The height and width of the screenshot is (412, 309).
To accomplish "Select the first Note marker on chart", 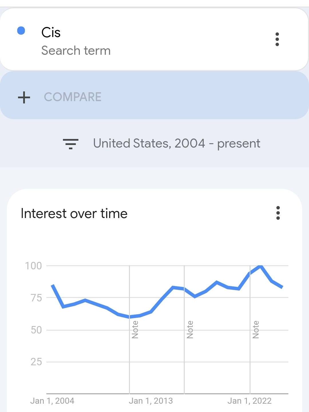I will pos(135,329).
